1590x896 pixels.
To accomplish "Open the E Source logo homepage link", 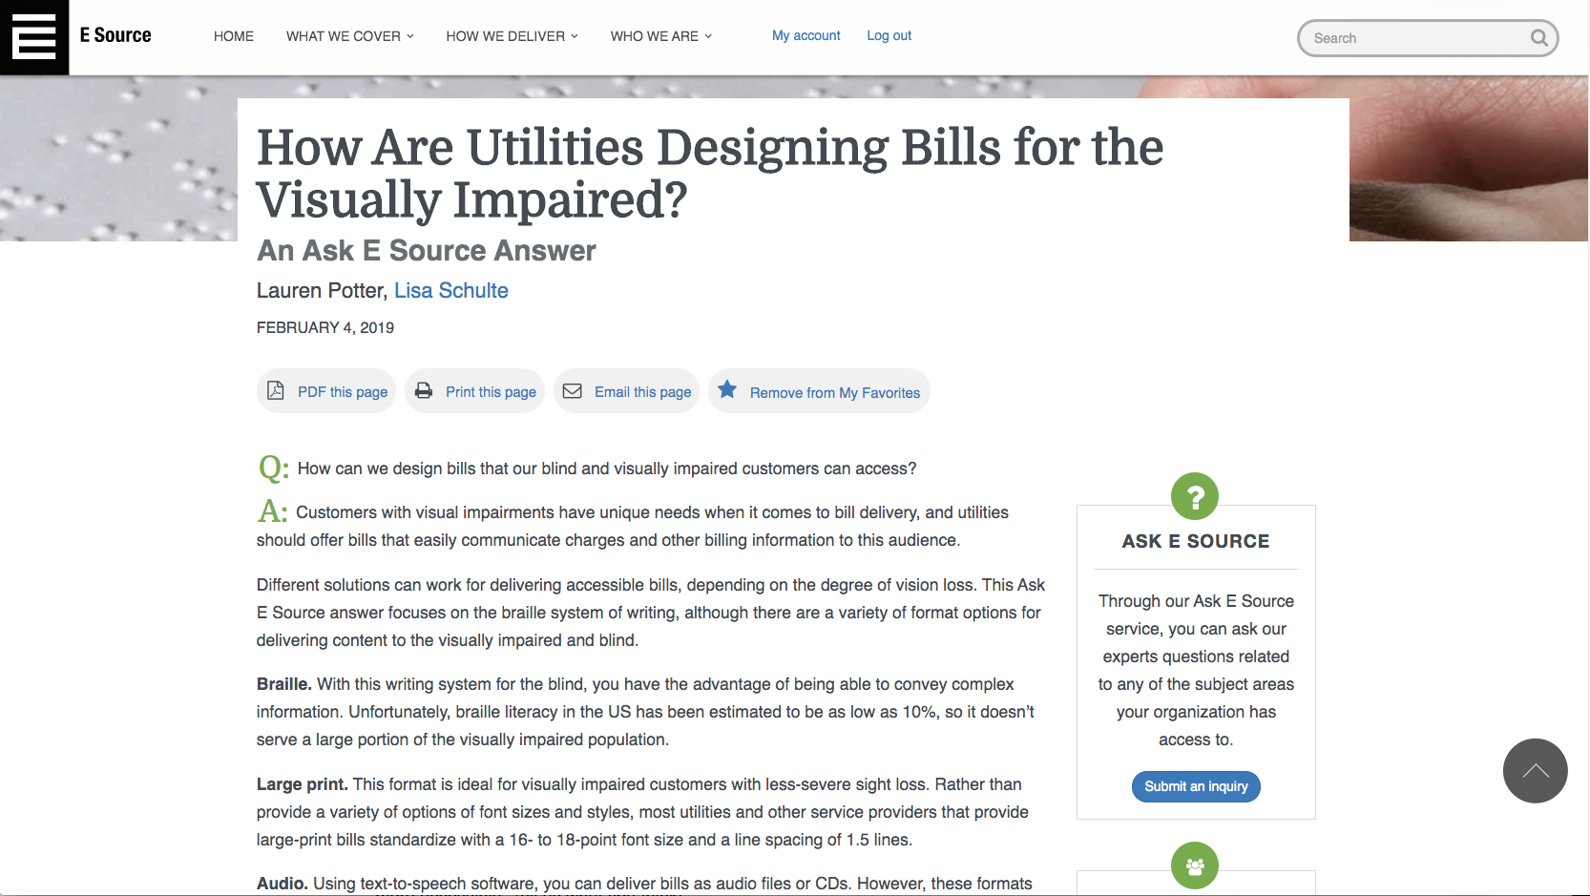I will pos(115,35).
